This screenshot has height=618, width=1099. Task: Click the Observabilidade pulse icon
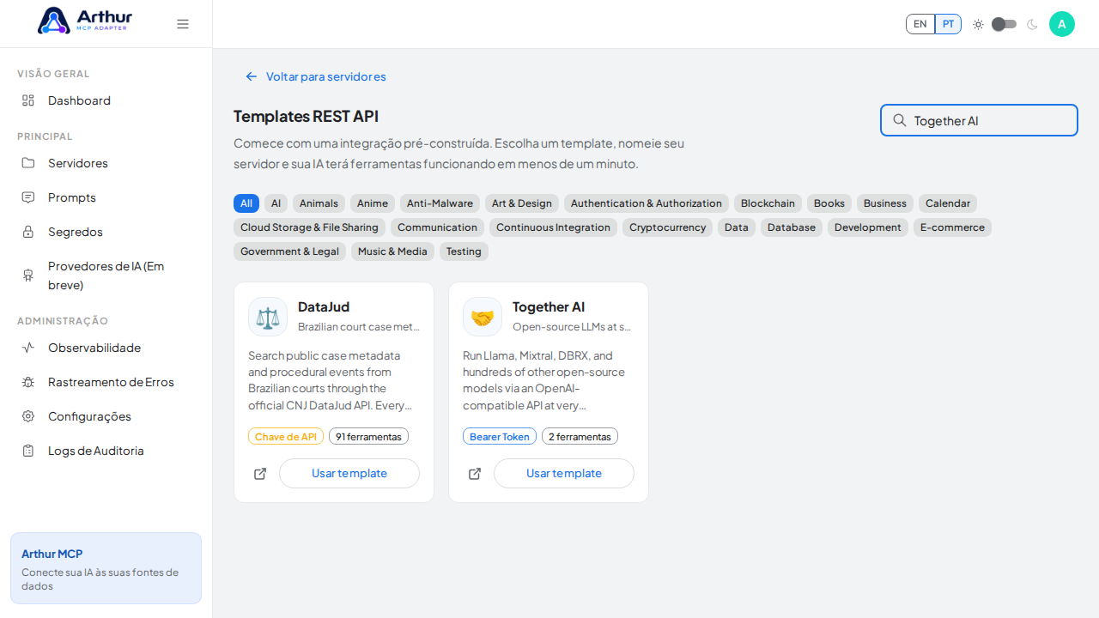tap(28, 348)
